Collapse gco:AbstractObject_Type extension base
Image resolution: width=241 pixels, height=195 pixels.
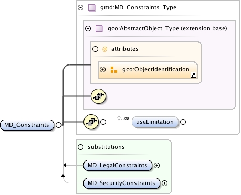coord(88,28)
